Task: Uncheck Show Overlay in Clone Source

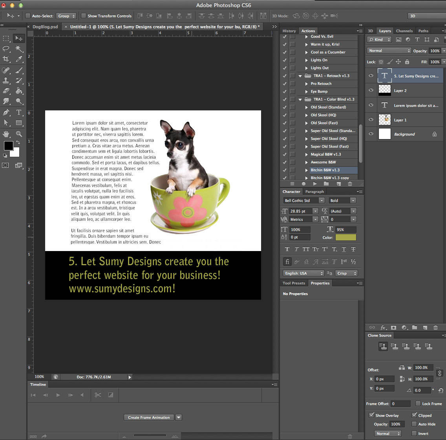Action: click(371, 415)
